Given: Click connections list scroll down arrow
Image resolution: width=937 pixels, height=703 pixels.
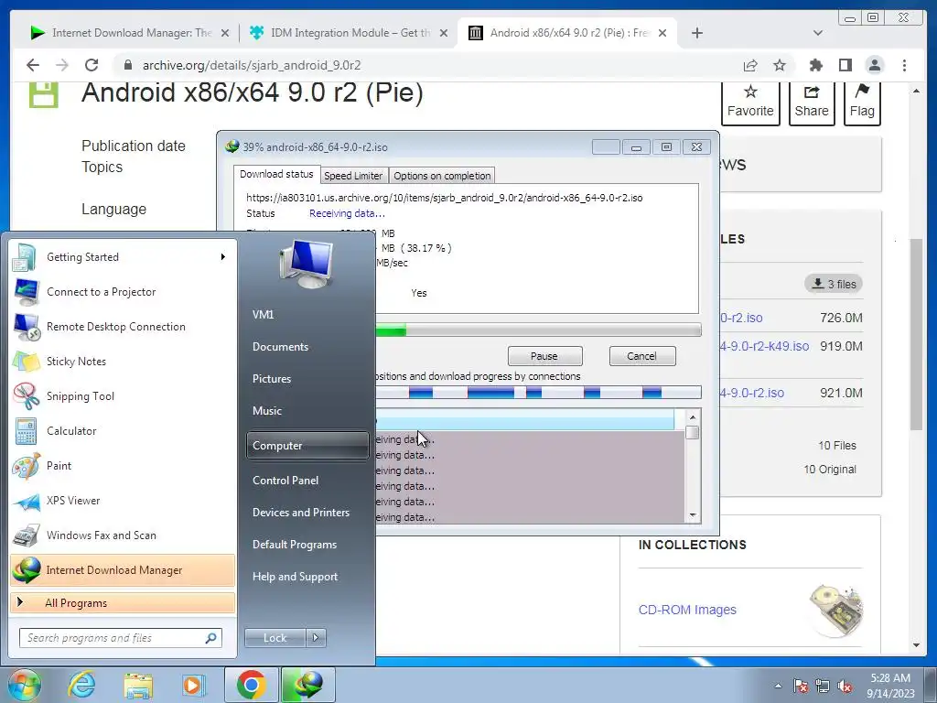Looking at the screenshot, I should coord(693,515).
